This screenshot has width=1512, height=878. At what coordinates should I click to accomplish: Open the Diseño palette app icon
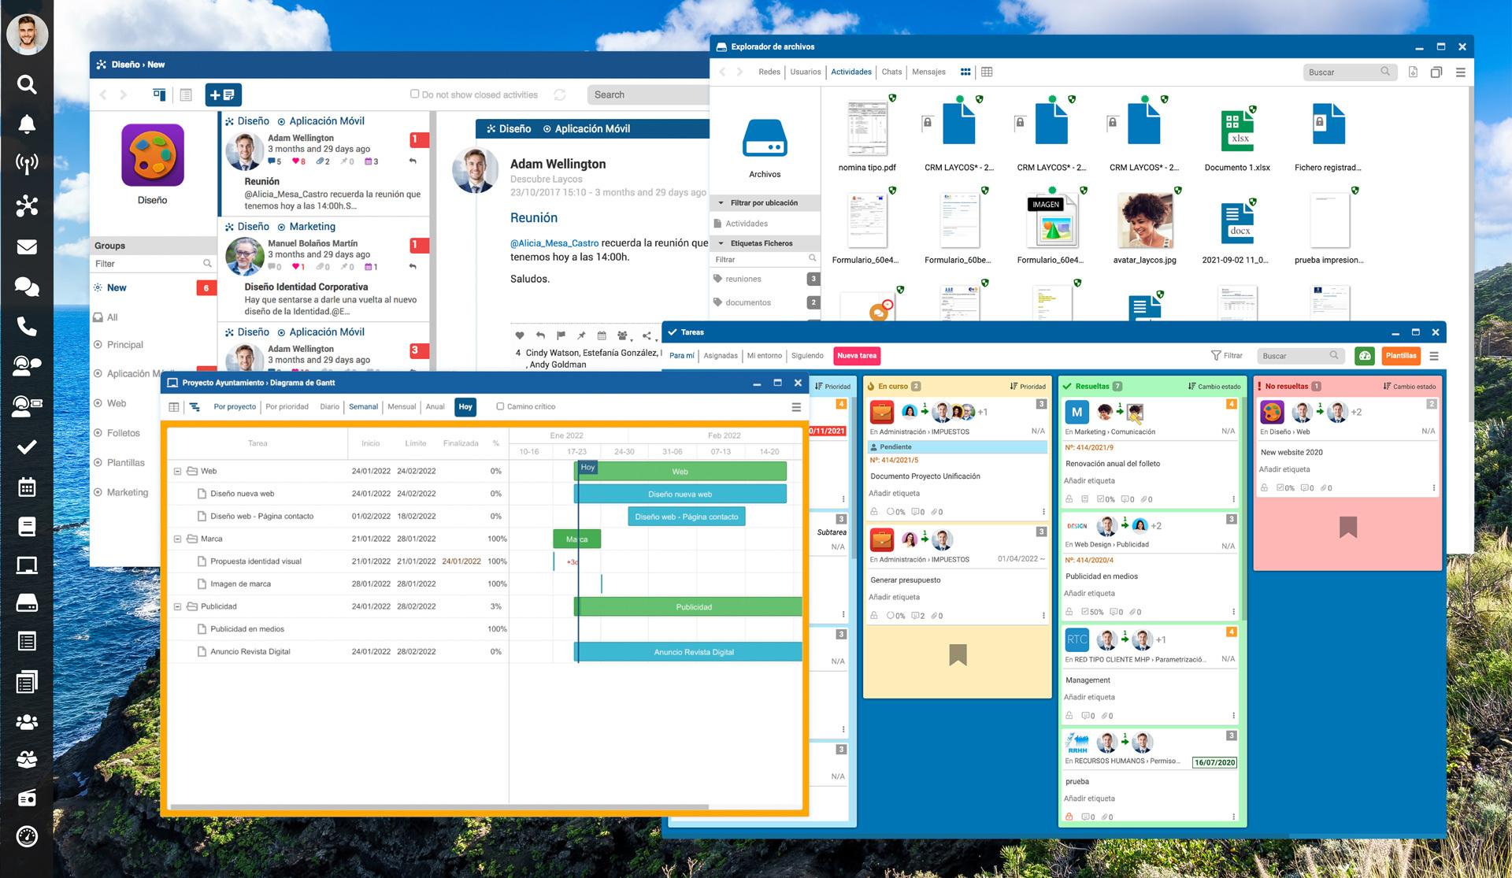click(152, 157)
